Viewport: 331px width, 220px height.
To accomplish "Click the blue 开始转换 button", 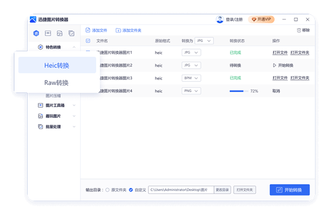I will click(x=290, y=190).
